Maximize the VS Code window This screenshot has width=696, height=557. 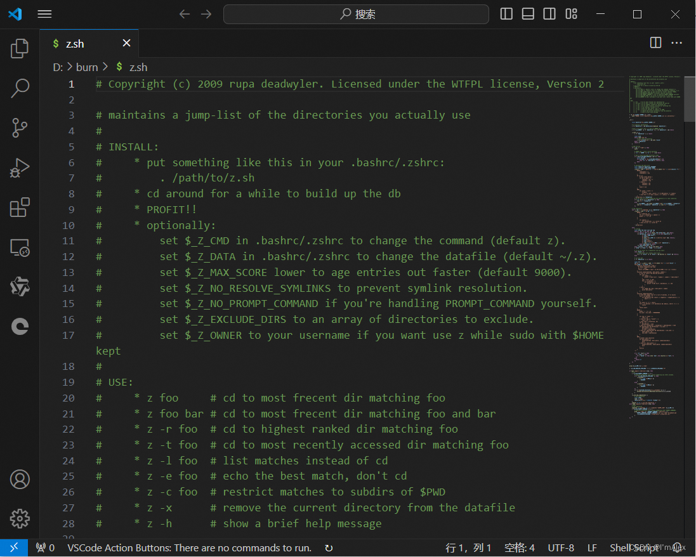tap(637, 14)
